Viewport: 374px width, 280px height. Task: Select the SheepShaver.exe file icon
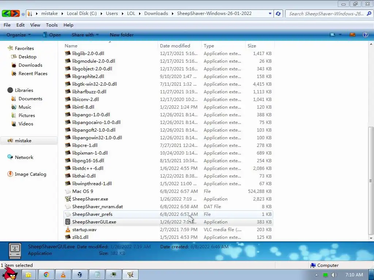(68, 199)
